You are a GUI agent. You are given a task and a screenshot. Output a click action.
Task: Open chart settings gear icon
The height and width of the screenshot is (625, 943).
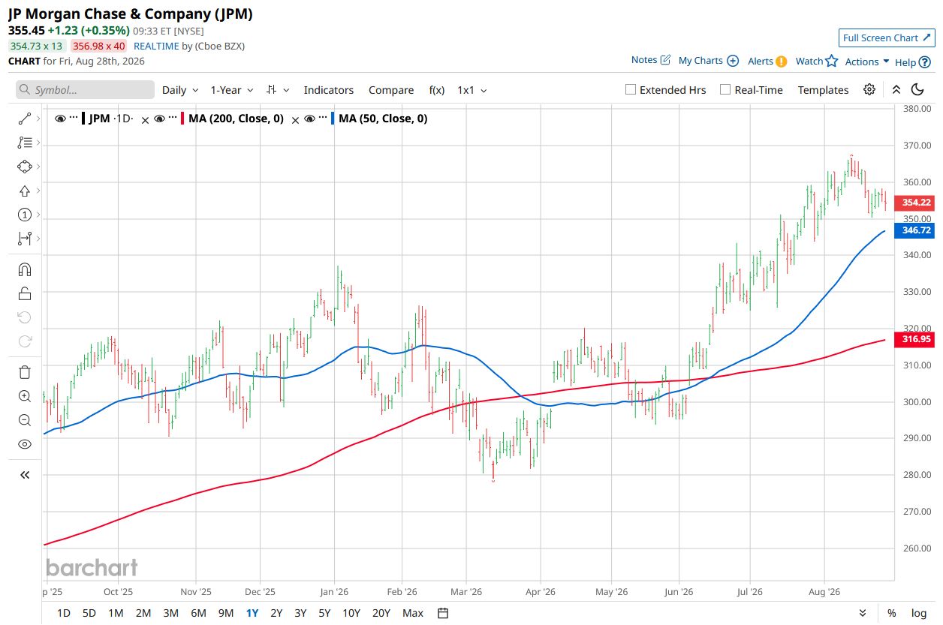click(x=869, y=89)
